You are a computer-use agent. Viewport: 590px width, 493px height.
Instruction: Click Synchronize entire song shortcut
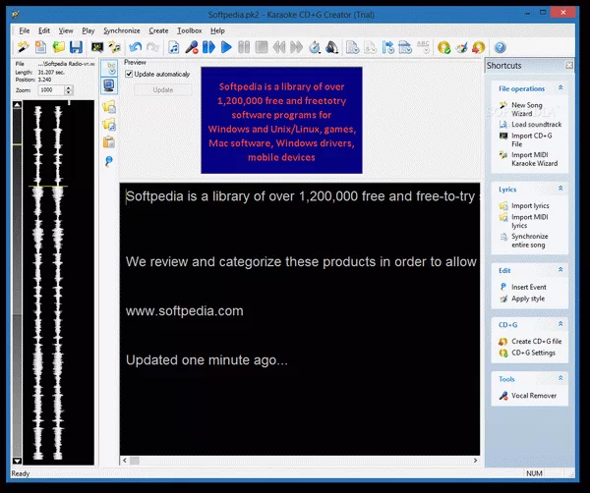(529, 241)
